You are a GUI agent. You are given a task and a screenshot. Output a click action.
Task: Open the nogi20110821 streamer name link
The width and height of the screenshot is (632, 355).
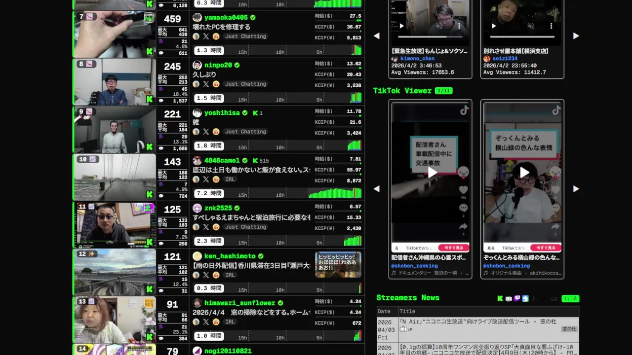(x=228, y=351)
